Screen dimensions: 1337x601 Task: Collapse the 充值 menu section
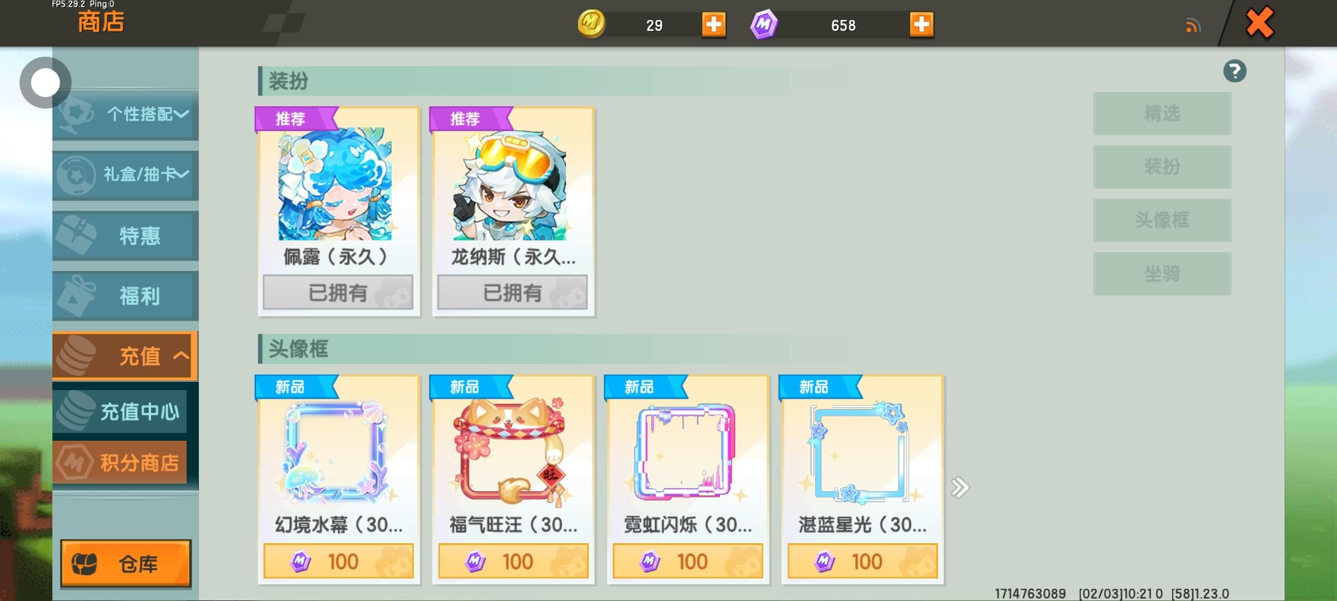click(x=125, y=356)
